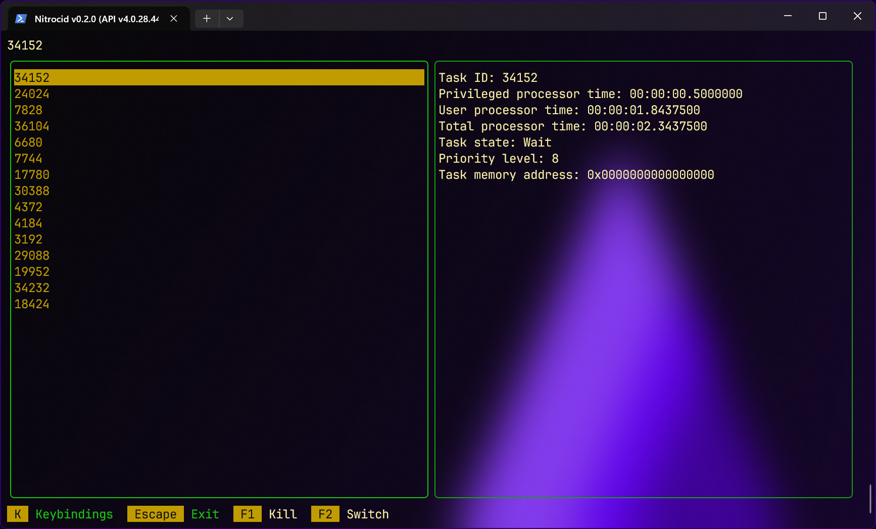Minimize the terminal window
The image size is (876, 529).
click(x=788, y=16)
